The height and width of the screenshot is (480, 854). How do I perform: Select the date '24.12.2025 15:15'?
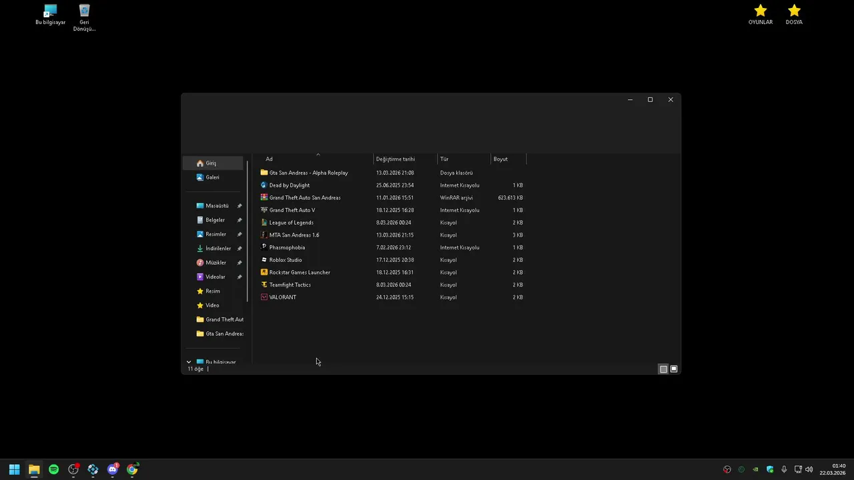click(x=395, y=297)
